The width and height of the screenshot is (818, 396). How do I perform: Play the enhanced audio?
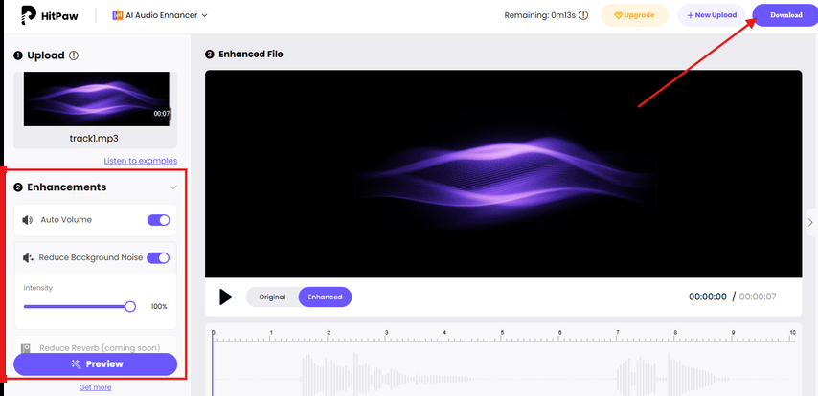point(225,297)
